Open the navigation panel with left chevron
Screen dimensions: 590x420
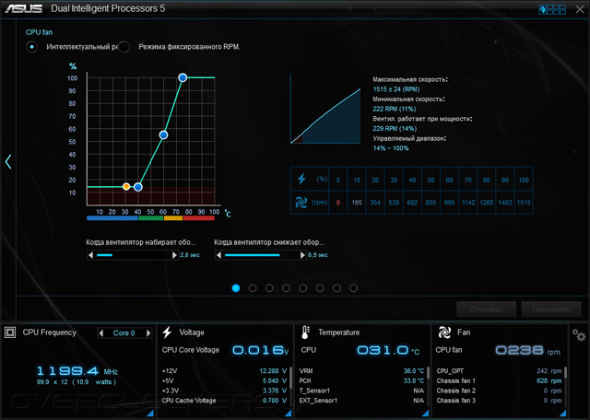(8, 162)
